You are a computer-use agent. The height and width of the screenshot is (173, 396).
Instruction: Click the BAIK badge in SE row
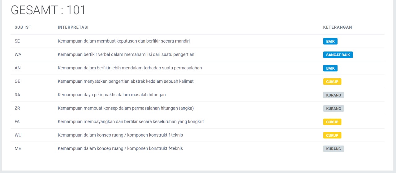tap(330, 41)
